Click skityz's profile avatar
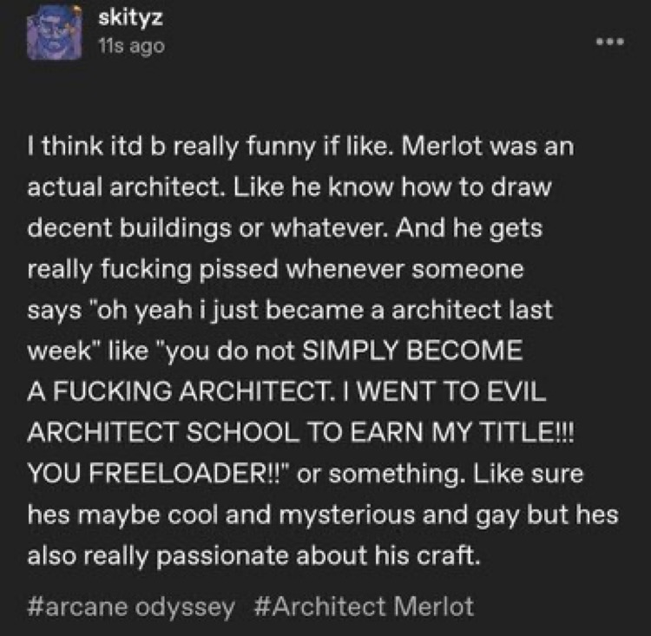Screen dimensions: 651x636 point(55,36)
